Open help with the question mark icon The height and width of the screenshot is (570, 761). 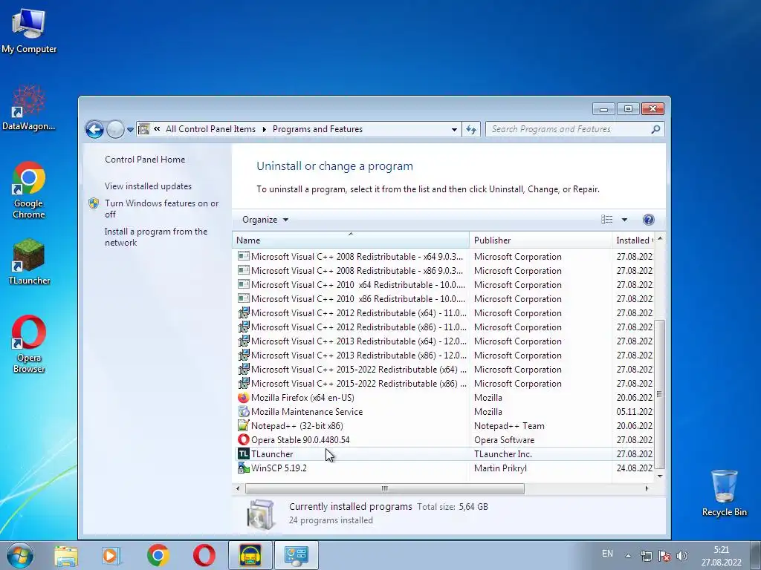click(648, 220)
